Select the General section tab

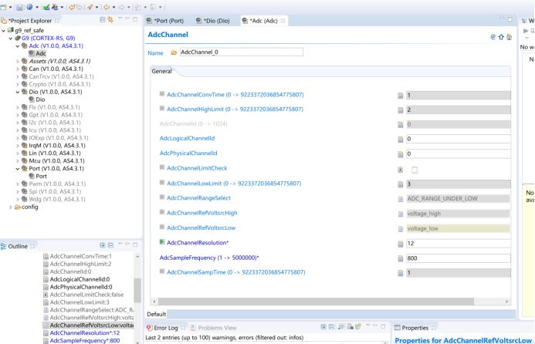coord(161,71)
